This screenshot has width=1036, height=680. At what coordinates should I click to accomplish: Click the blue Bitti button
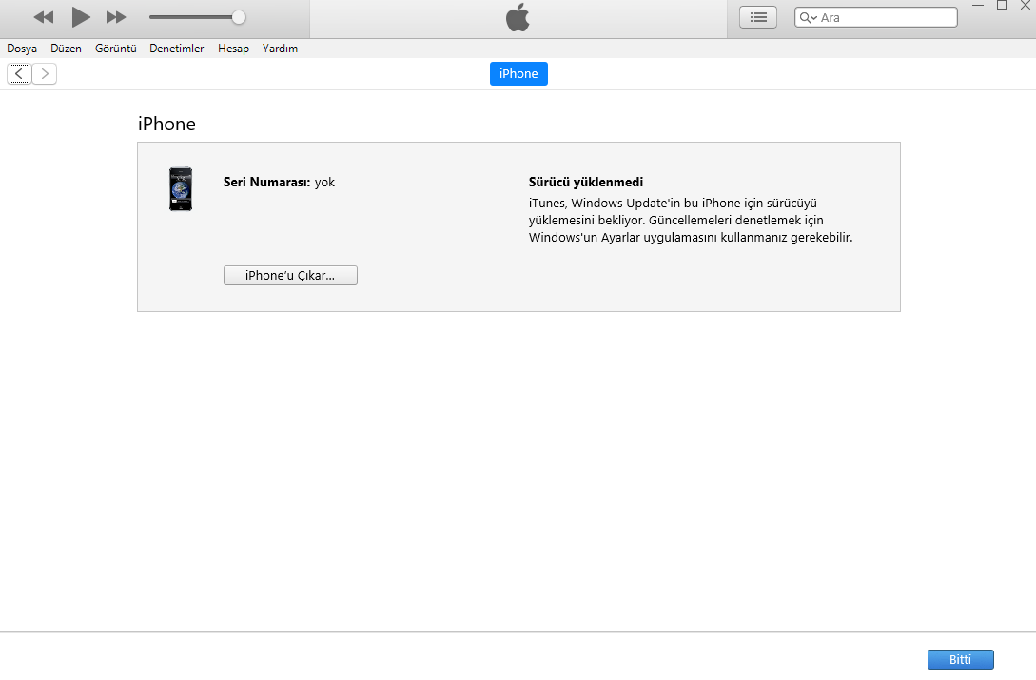[x=960, y=659]
